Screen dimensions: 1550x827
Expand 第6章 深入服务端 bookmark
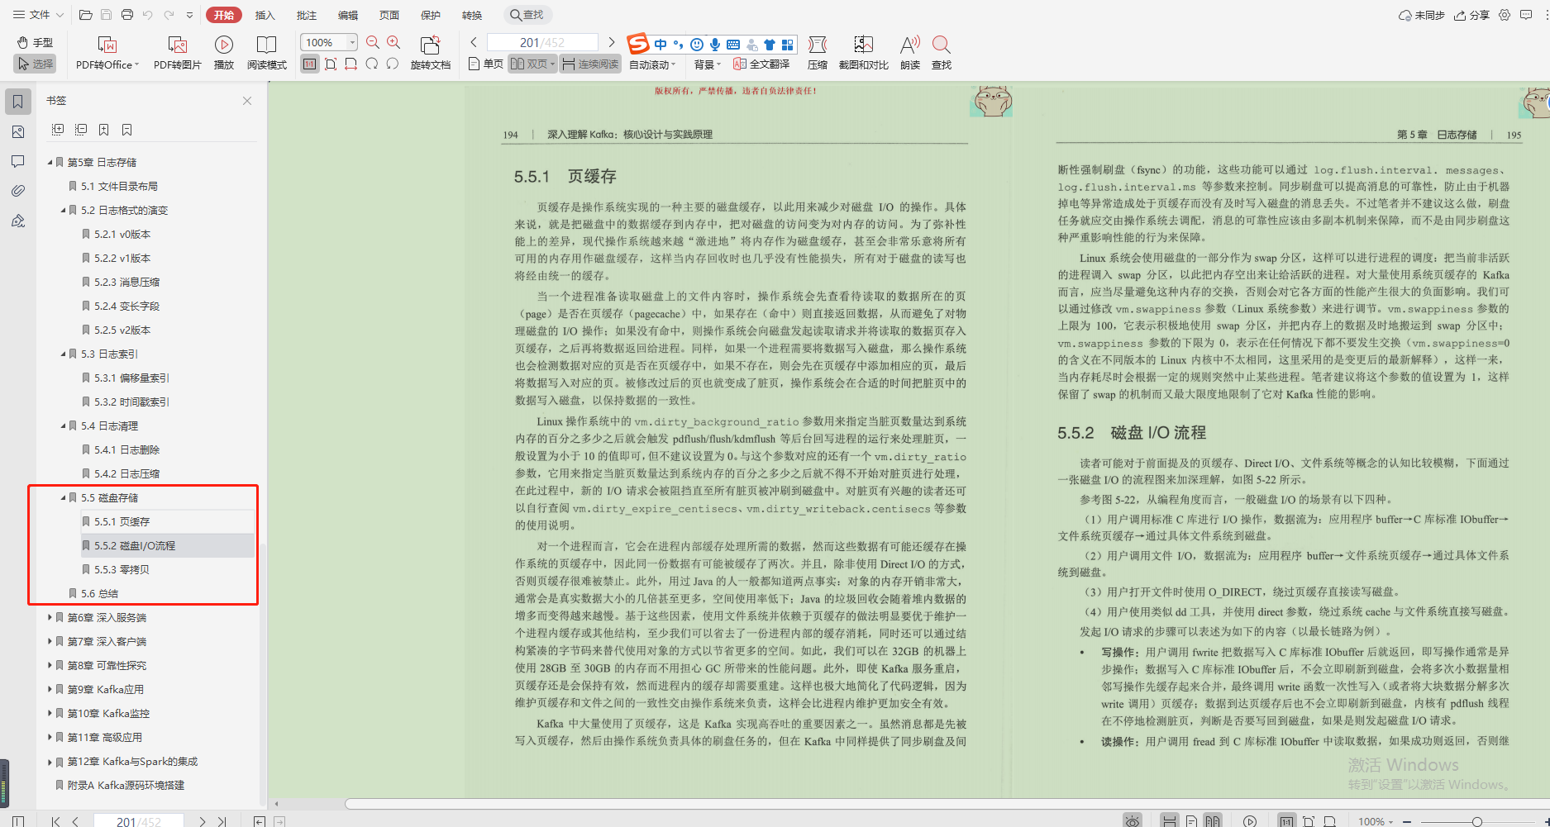50,618
